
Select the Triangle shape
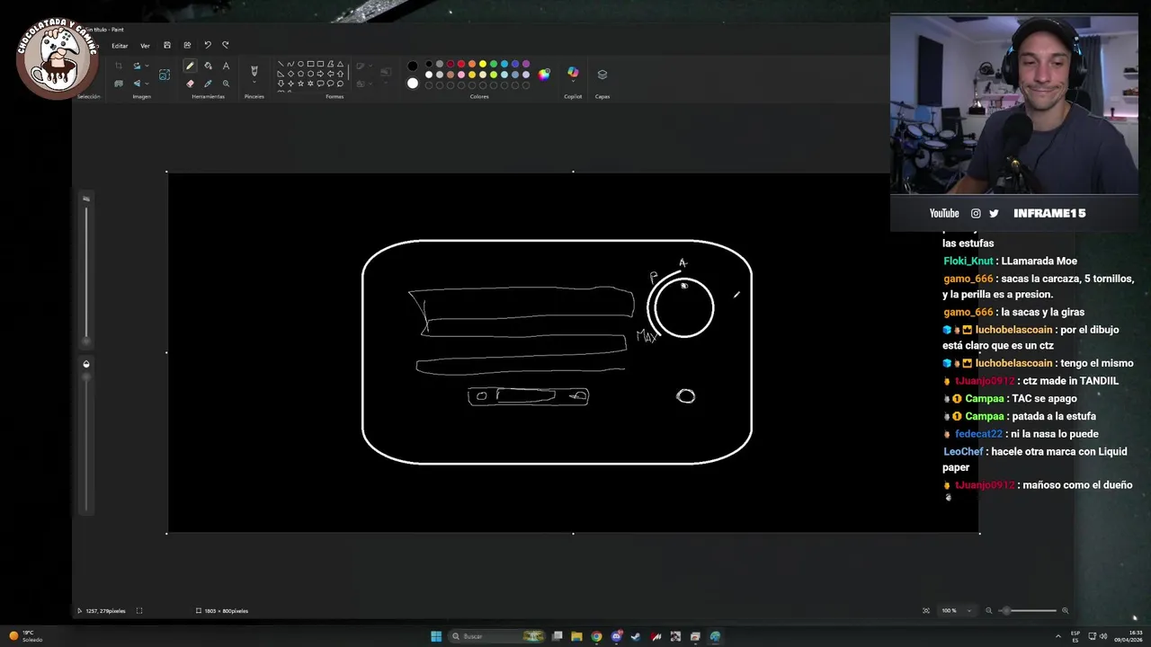tap(340, 64)
